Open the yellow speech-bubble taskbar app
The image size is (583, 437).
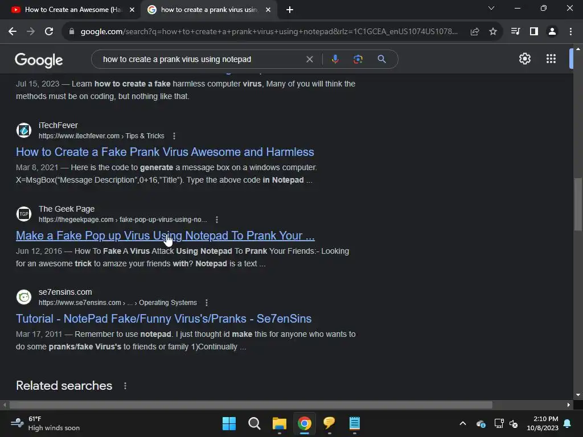[330, 423]
